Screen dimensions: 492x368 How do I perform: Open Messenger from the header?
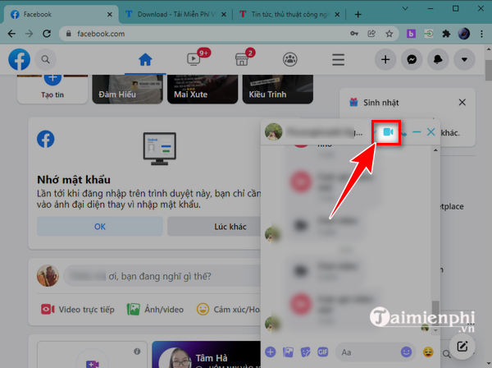point(412,59)
